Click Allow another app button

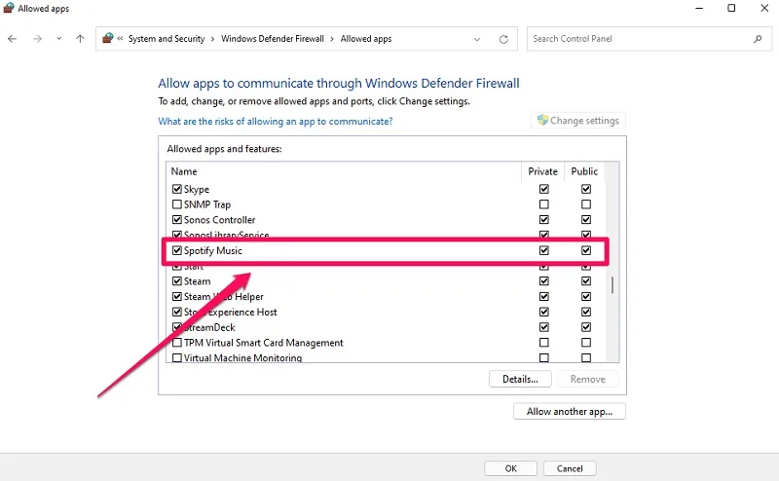click(x=570, y=412)
